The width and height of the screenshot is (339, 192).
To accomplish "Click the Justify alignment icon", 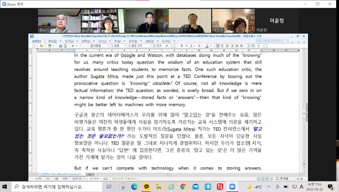I will tap(218, 46).
